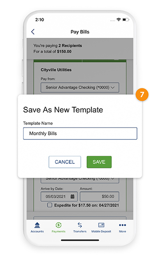Tap the More three-dots icon
160x257 pixels.
click(123, 225)
